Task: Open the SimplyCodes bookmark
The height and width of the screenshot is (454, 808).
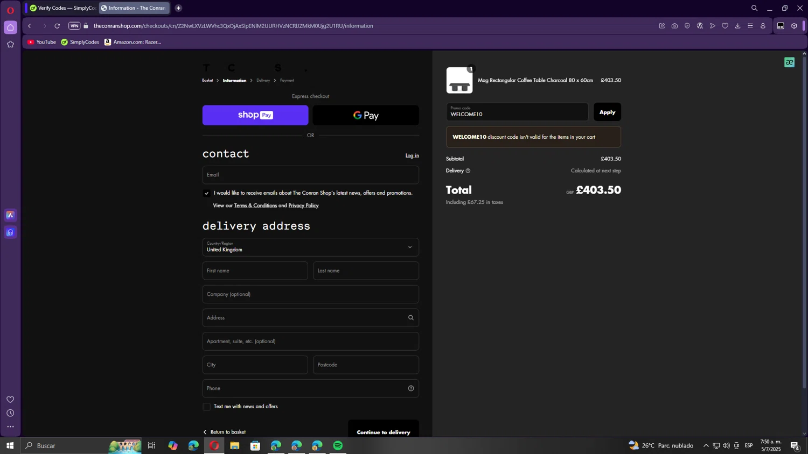Action: pos(80,42)
